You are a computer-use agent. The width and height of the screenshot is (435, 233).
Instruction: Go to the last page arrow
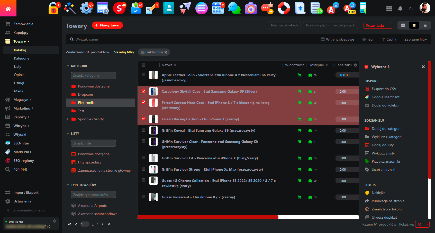(109, 224)
